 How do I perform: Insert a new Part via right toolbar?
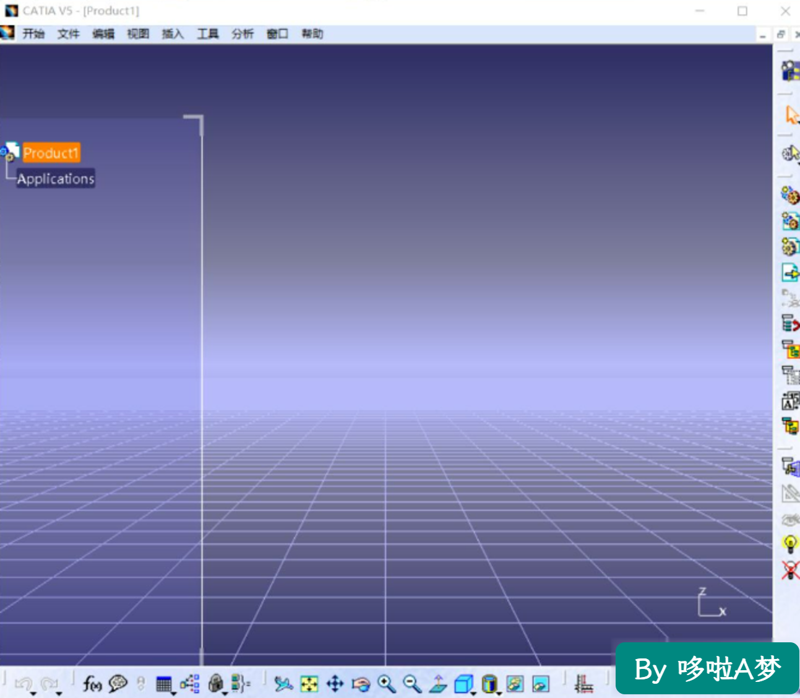(x=790, y=247)
